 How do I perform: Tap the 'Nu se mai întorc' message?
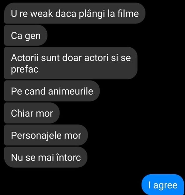46,157
